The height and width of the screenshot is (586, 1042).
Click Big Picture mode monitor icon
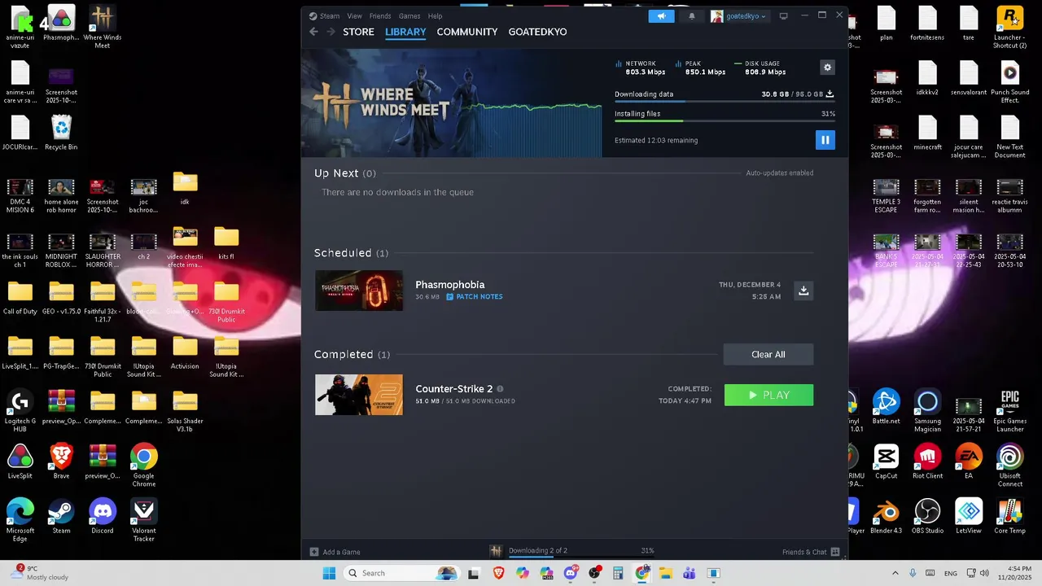pos(783,16)
